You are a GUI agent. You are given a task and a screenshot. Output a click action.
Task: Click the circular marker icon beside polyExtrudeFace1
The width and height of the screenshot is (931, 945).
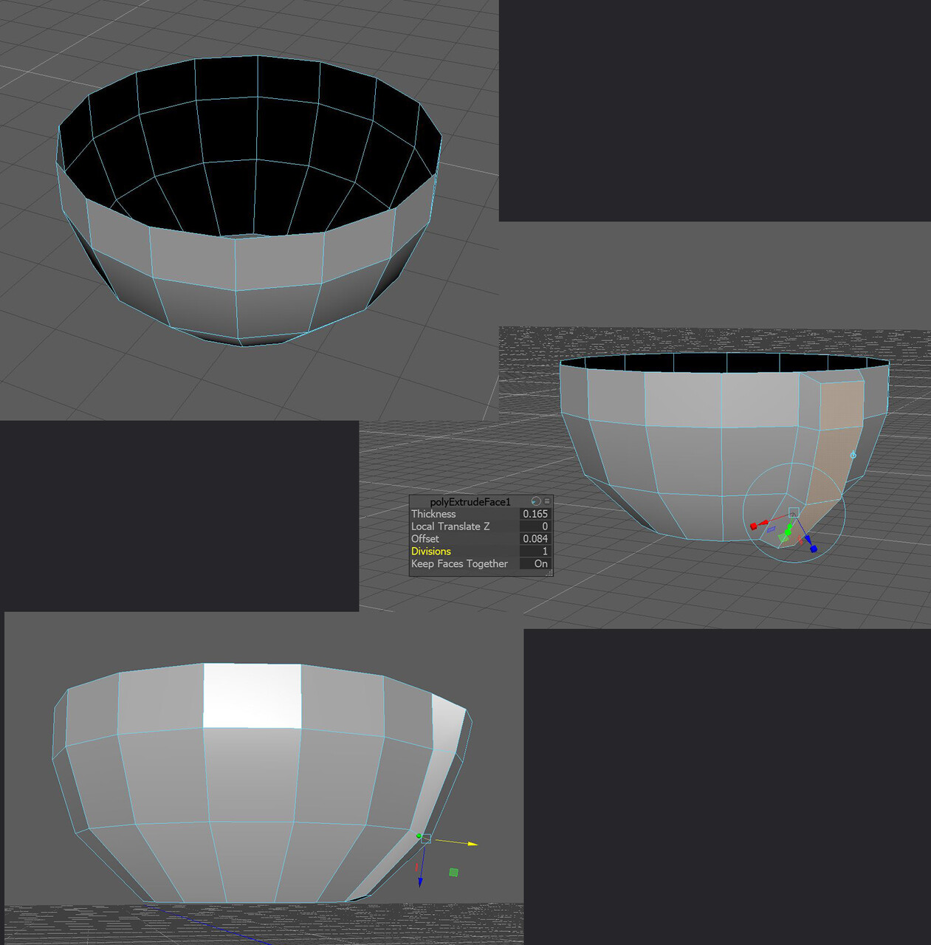536,501
